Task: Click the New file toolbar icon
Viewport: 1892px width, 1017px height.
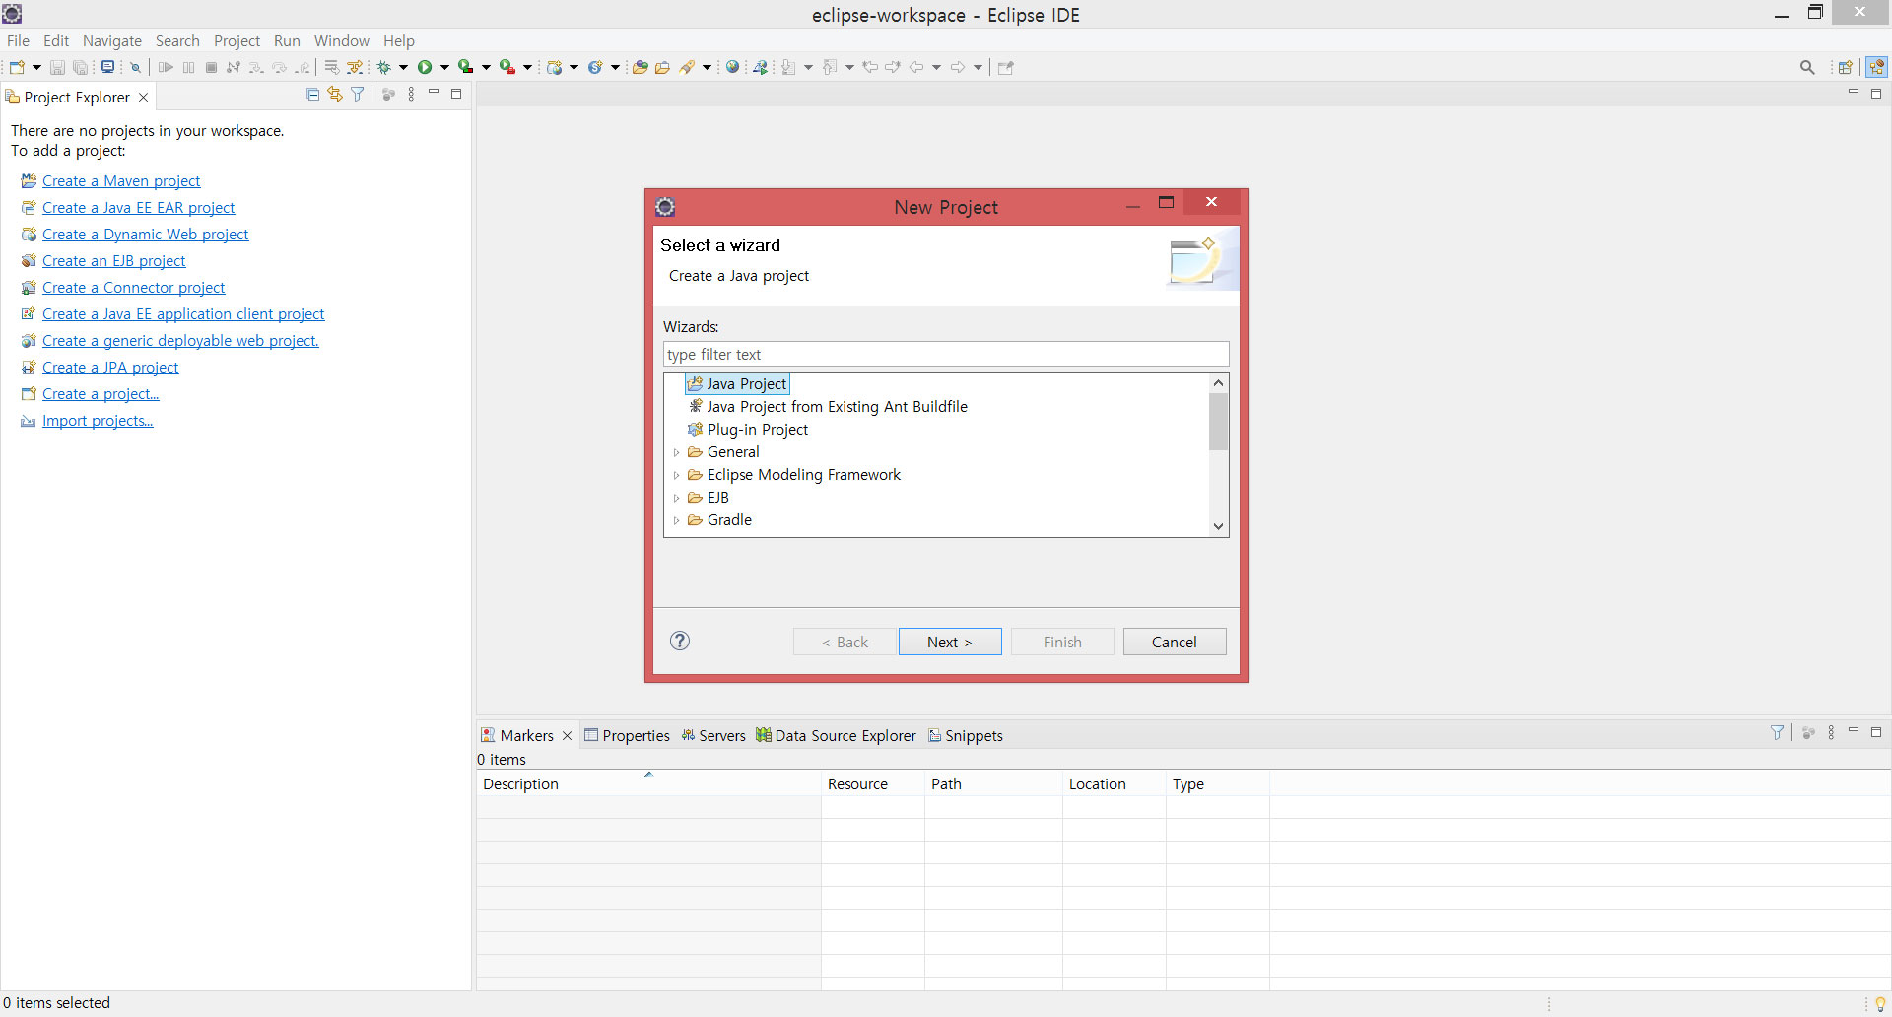Action: pyautogui.click(x=17, y=67)
